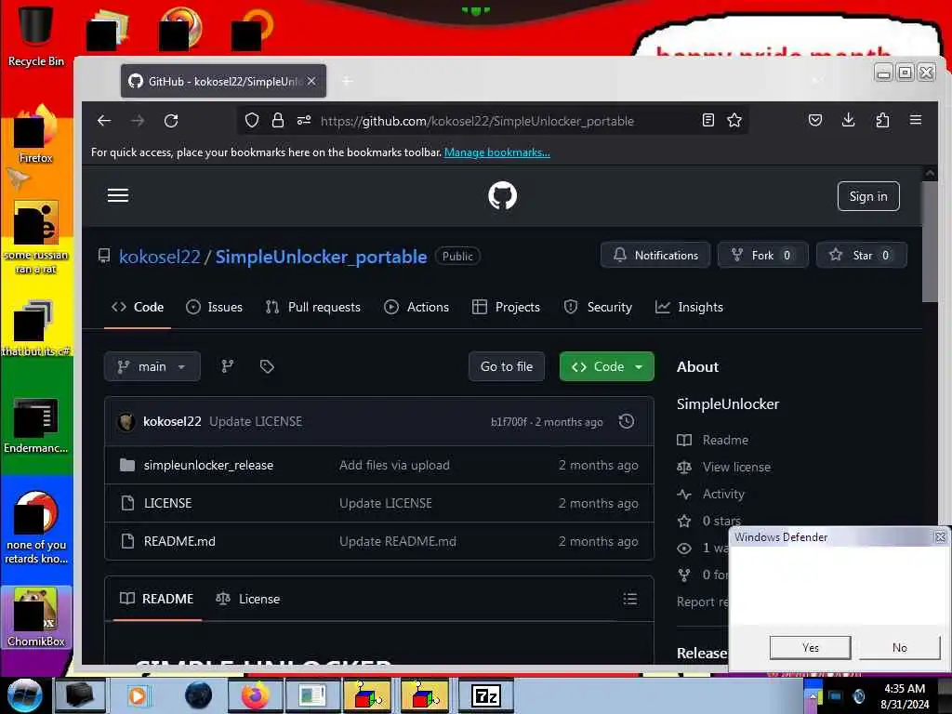The image size is (952, 714).
Task: Open the hamburger navigation menu on GitHub
Action: [118, 195]
